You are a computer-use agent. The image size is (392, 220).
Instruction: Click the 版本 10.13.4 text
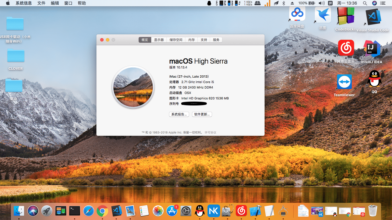[178, 67]
